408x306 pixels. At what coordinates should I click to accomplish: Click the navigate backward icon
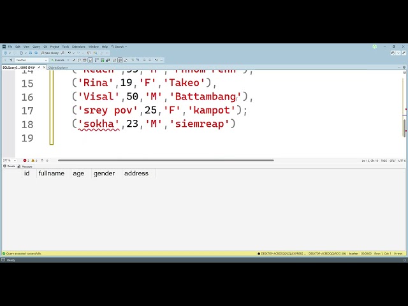tap(5, 53)
